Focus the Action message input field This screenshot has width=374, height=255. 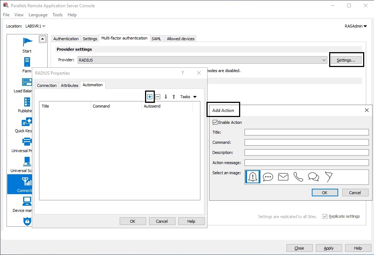(306, 163)
